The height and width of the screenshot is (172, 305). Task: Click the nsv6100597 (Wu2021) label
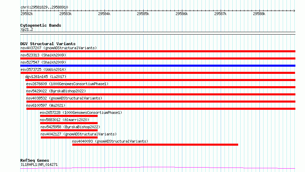pos(46,105)
